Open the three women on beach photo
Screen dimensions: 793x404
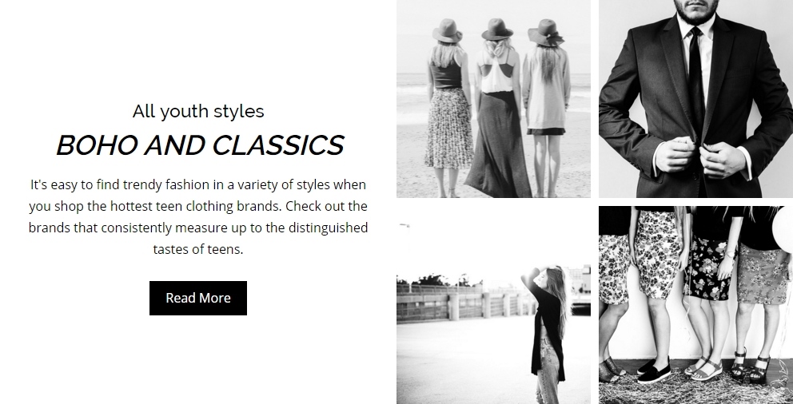[x=493, y=99]
